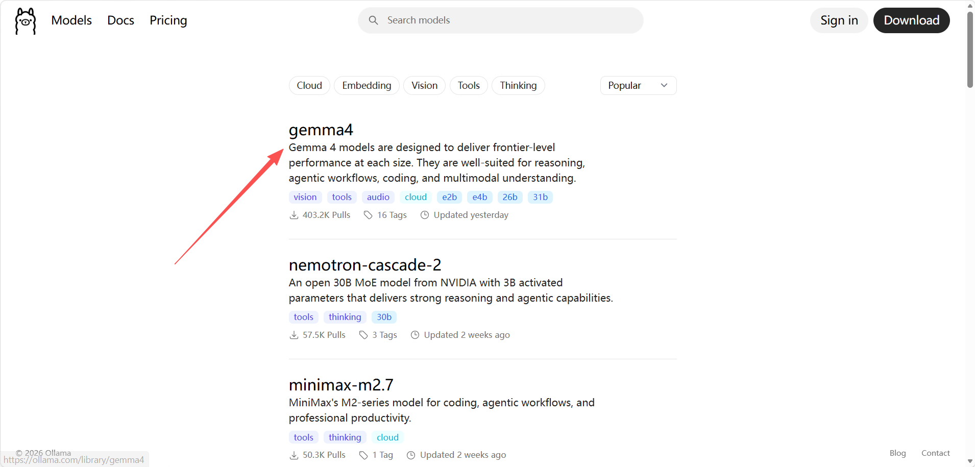The image size is (975, 467).
Task: Toggle the Vision filter chip
Action: tap(424, 86)
